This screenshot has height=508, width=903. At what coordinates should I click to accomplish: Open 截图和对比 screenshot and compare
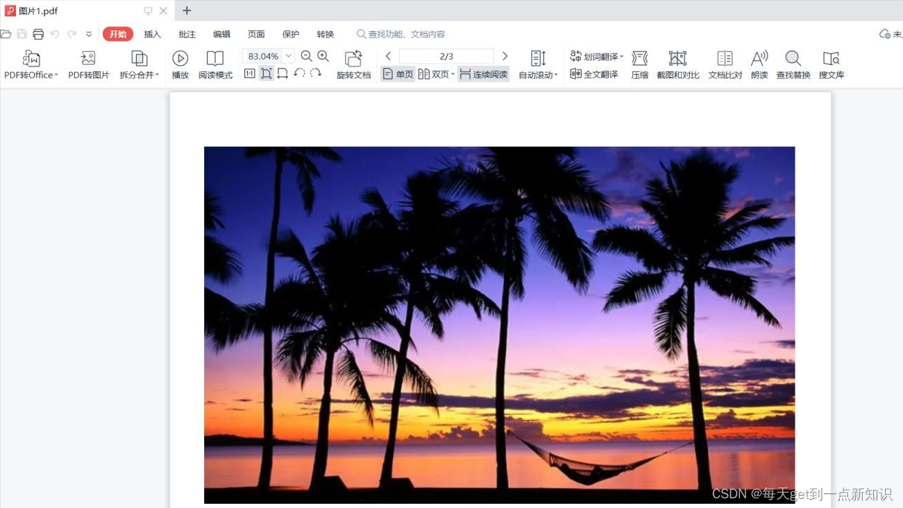click(x=678, y=64)
